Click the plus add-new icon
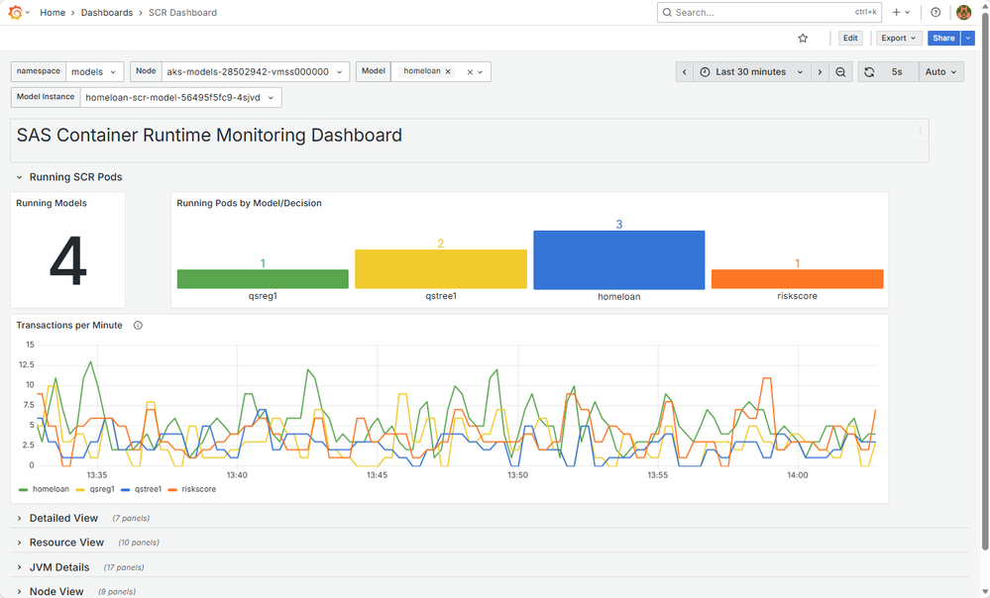 [x=896, y=12]
